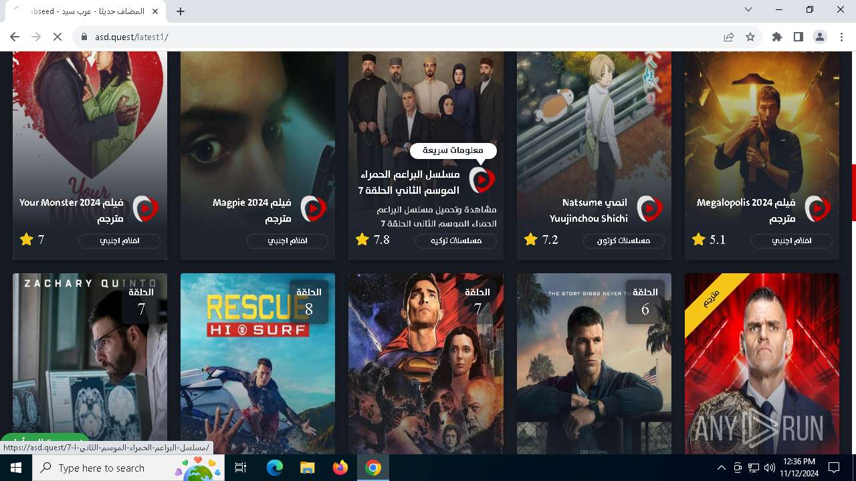Click the play icon beside Megalopolis 2024
The width and height of the screenshot is (856, 481).
tap(817, 209)
